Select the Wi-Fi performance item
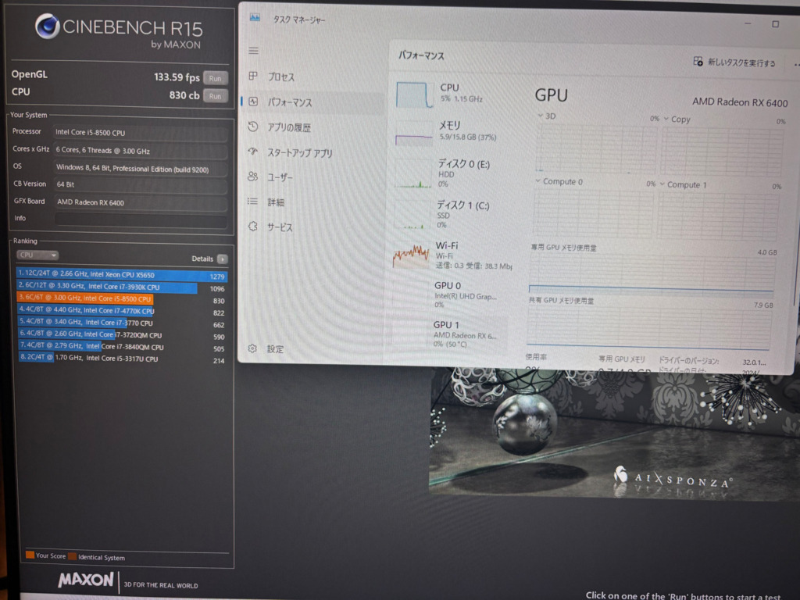Screen dimensions: 800x600 [x=453, y=255]
